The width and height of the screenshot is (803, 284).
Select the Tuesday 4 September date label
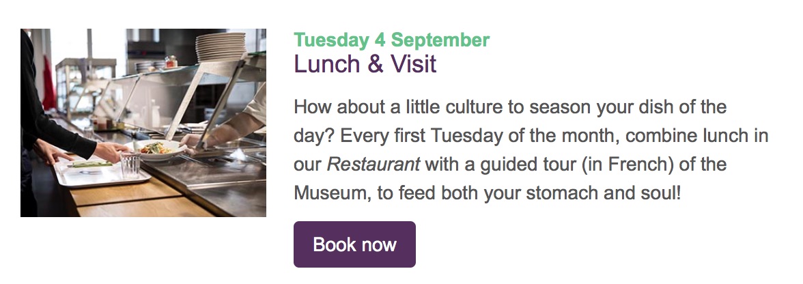click(x=391, y=40)
